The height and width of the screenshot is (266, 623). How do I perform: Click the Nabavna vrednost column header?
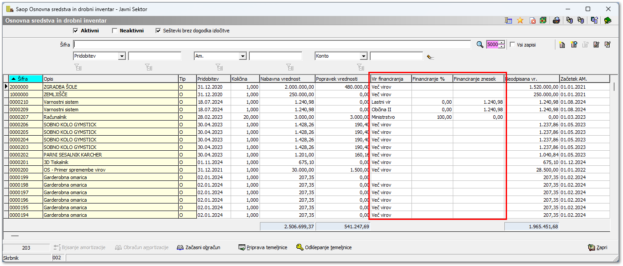tap(287, 79)
